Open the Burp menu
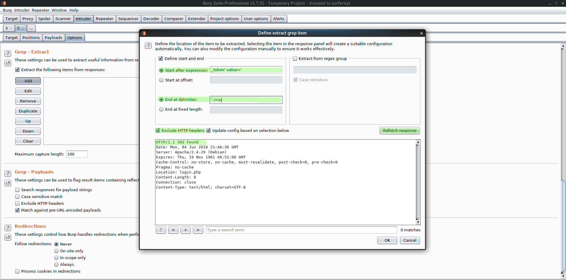 7,10
